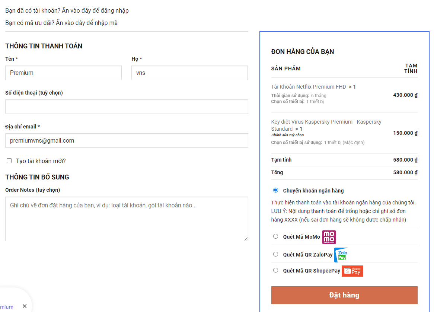Click Tài Khoản Netflix Premium FHD product name
Viewport: 434px width, 312px height.
point(308,87)
